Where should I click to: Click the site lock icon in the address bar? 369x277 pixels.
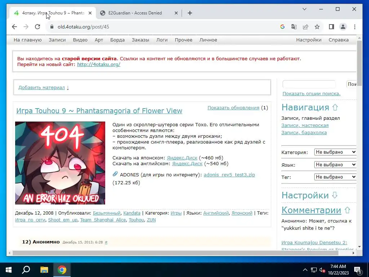point(52,27)
